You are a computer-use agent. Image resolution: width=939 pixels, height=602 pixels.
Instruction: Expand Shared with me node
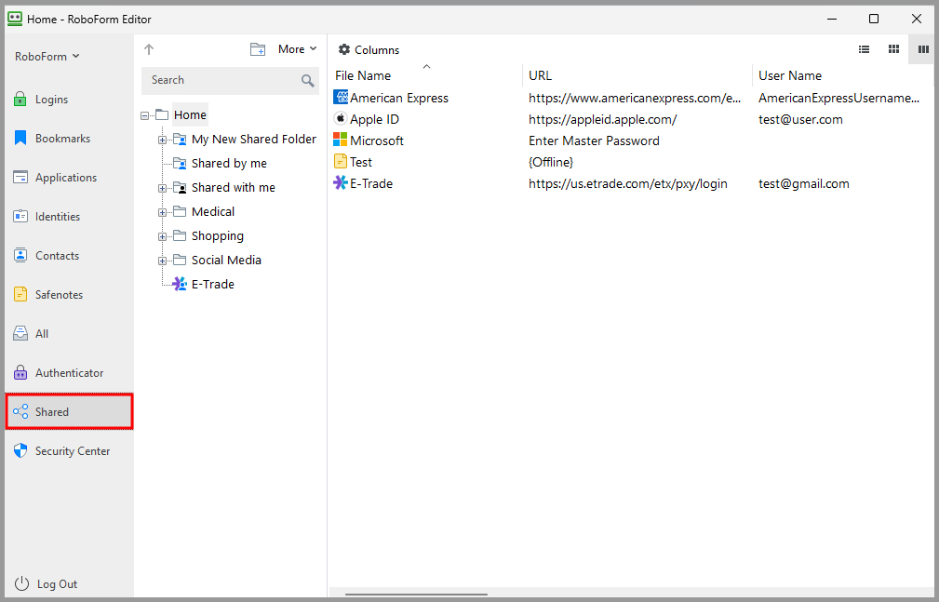click(x=162, y=188)
